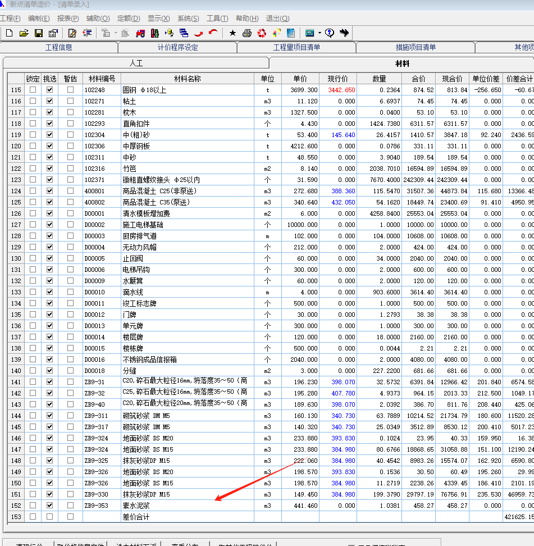This screenshot has width=534, height=546.
Task: Switch to the 人工 sub-tab
Action: (x=136, y=63)
